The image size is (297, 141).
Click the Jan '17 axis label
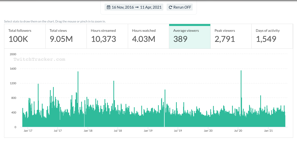click(x=28, y=131)
